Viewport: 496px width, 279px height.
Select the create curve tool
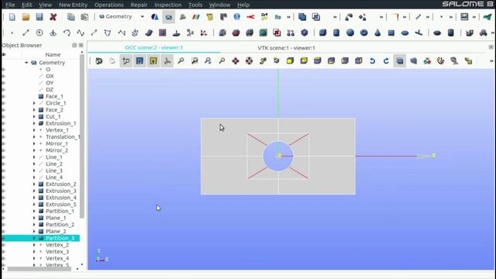(x=81, y=33)
